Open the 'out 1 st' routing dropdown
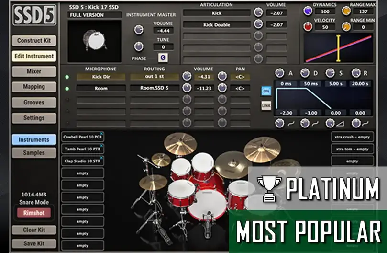The image size is (387, 253). pos(155,77)
